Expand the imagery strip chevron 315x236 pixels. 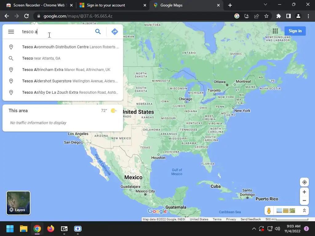click(304, 210)
